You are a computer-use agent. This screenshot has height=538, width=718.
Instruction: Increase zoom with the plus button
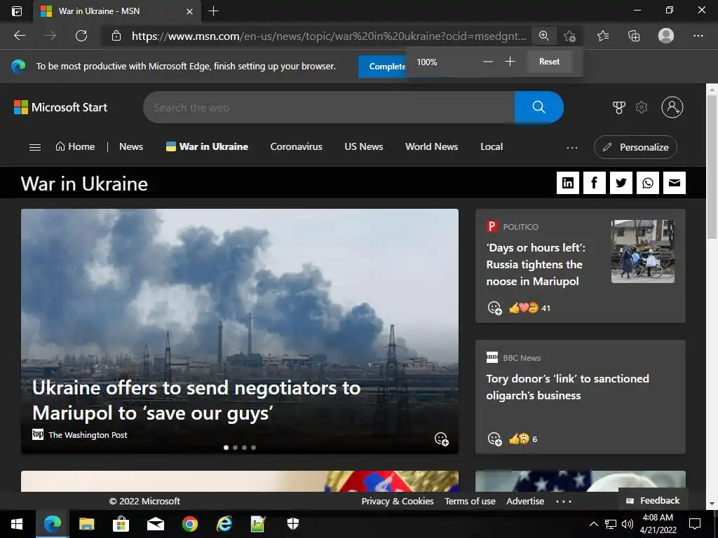pos(510,62)
